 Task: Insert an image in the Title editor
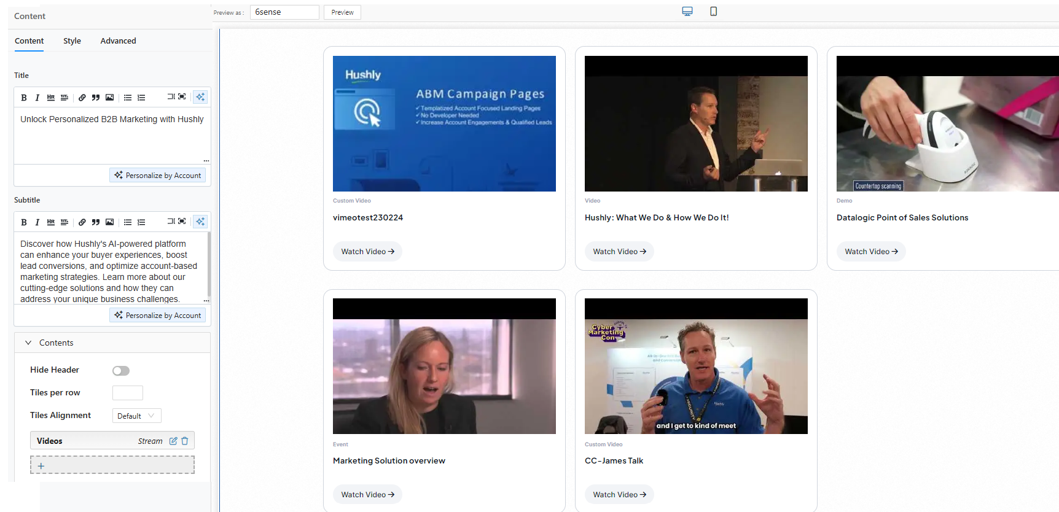click(109, 98)
